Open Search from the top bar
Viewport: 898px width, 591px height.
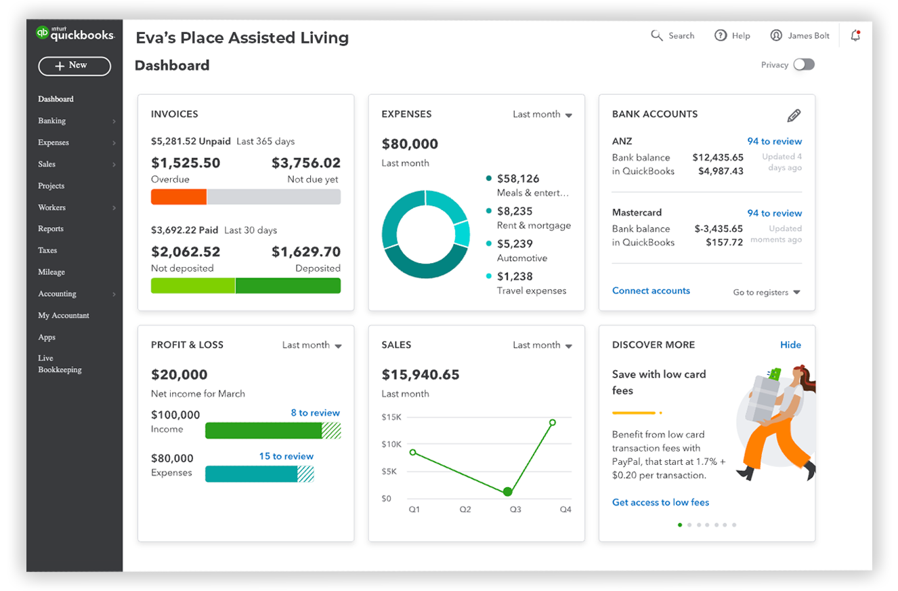tap(673, 35)
